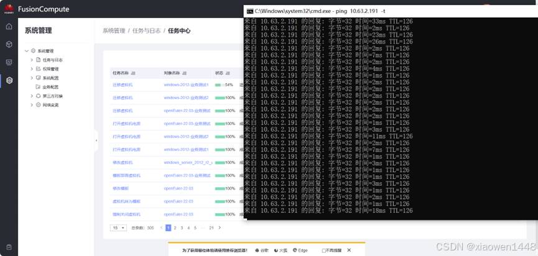538x256 pixels.
Task: Expand the 权限管理 tree node
Action: [32, 69]
